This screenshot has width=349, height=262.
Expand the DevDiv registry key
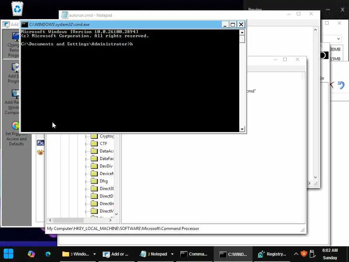click(86, 166)
